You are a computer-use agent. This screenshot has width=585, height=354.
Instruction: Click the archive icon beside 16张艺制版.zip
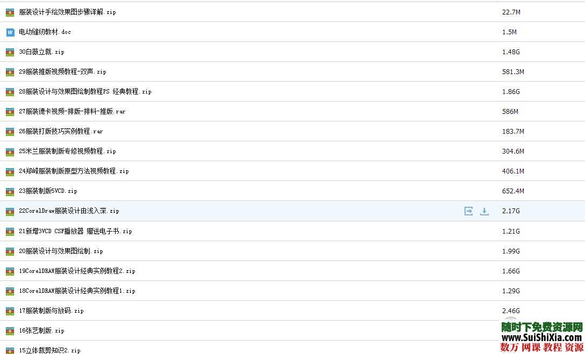pos(10,331)
